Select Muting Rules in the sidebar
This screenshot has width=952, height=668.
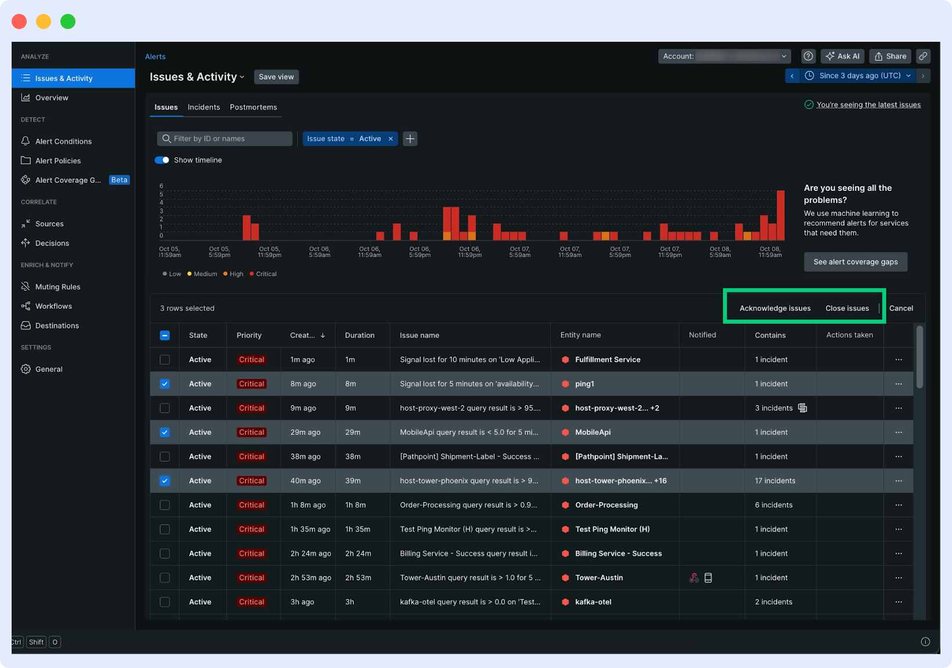57,286
